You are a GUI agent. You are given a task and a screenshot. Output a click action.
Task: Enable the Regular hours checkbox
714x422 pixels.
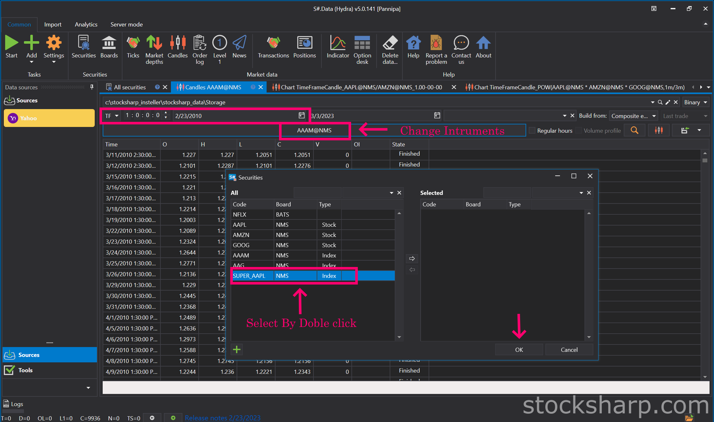532,130
